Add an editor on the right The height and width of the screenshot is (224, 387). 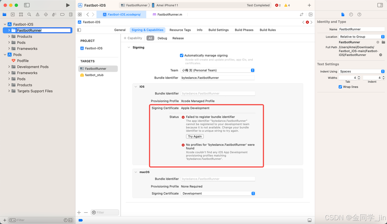[311, 14]
